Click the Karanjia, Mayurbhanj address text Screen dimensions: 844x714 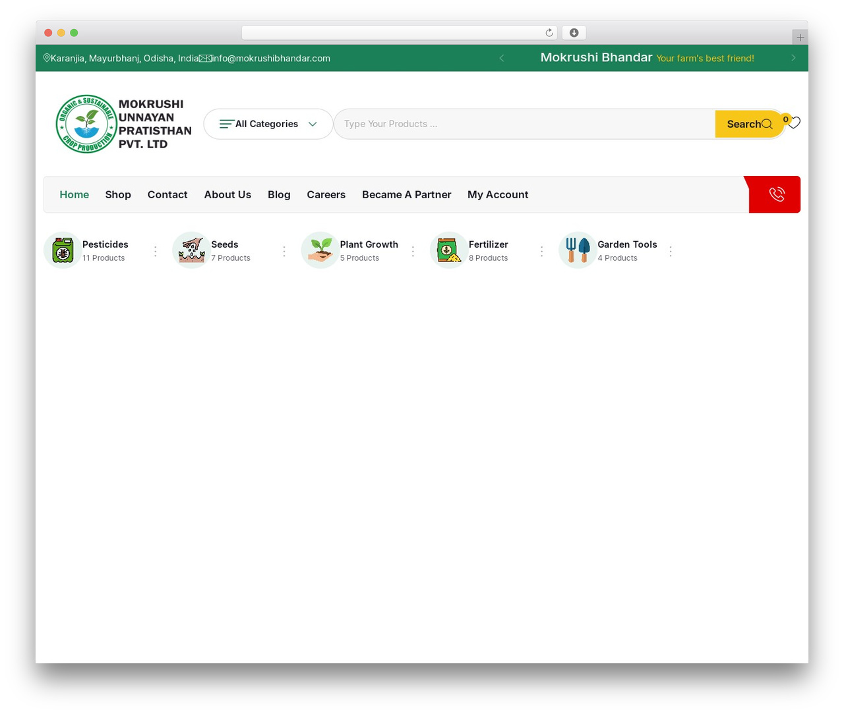click(125, 58)
